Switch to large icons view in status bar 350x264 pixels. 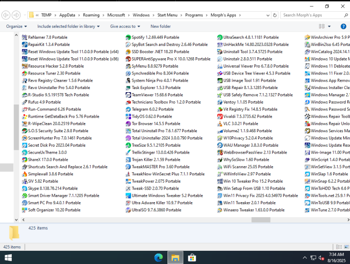tap(346, 247)
